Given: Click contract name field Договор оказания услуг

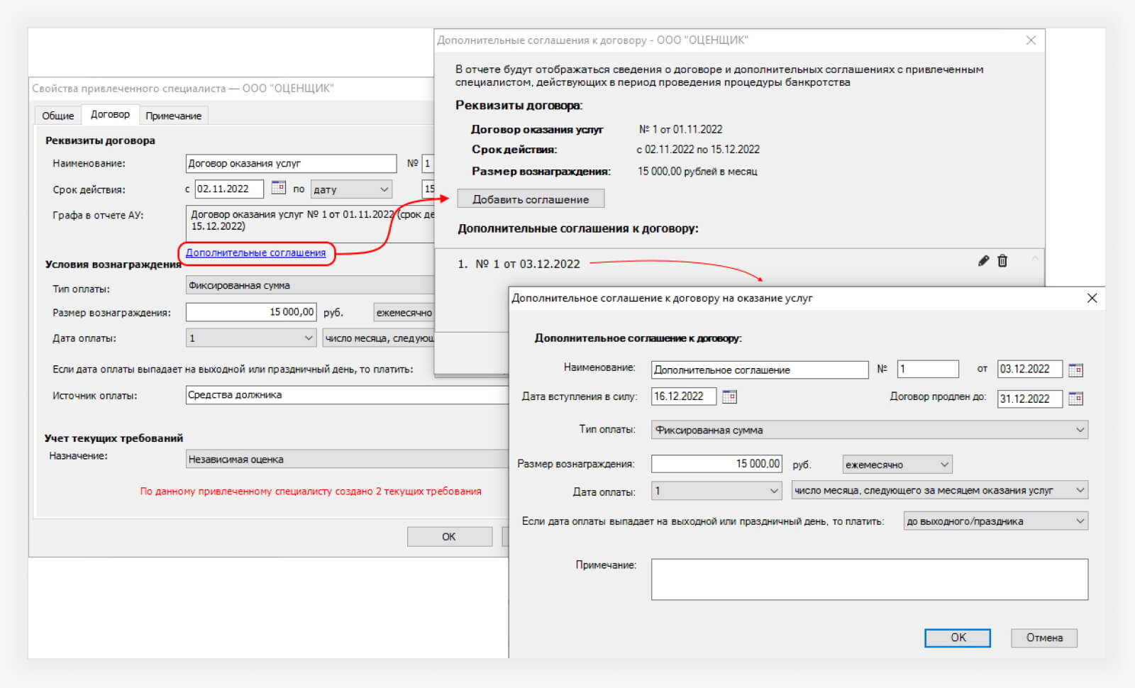Looking at the screenshot, I should click(291, 163).
